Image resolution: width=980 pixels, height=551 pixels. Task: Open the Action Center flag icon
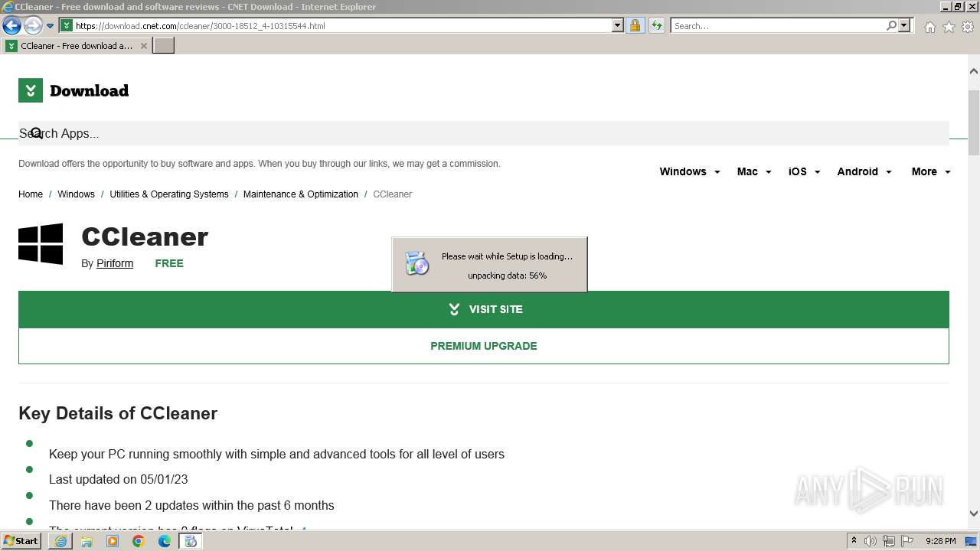click(907, 541)
